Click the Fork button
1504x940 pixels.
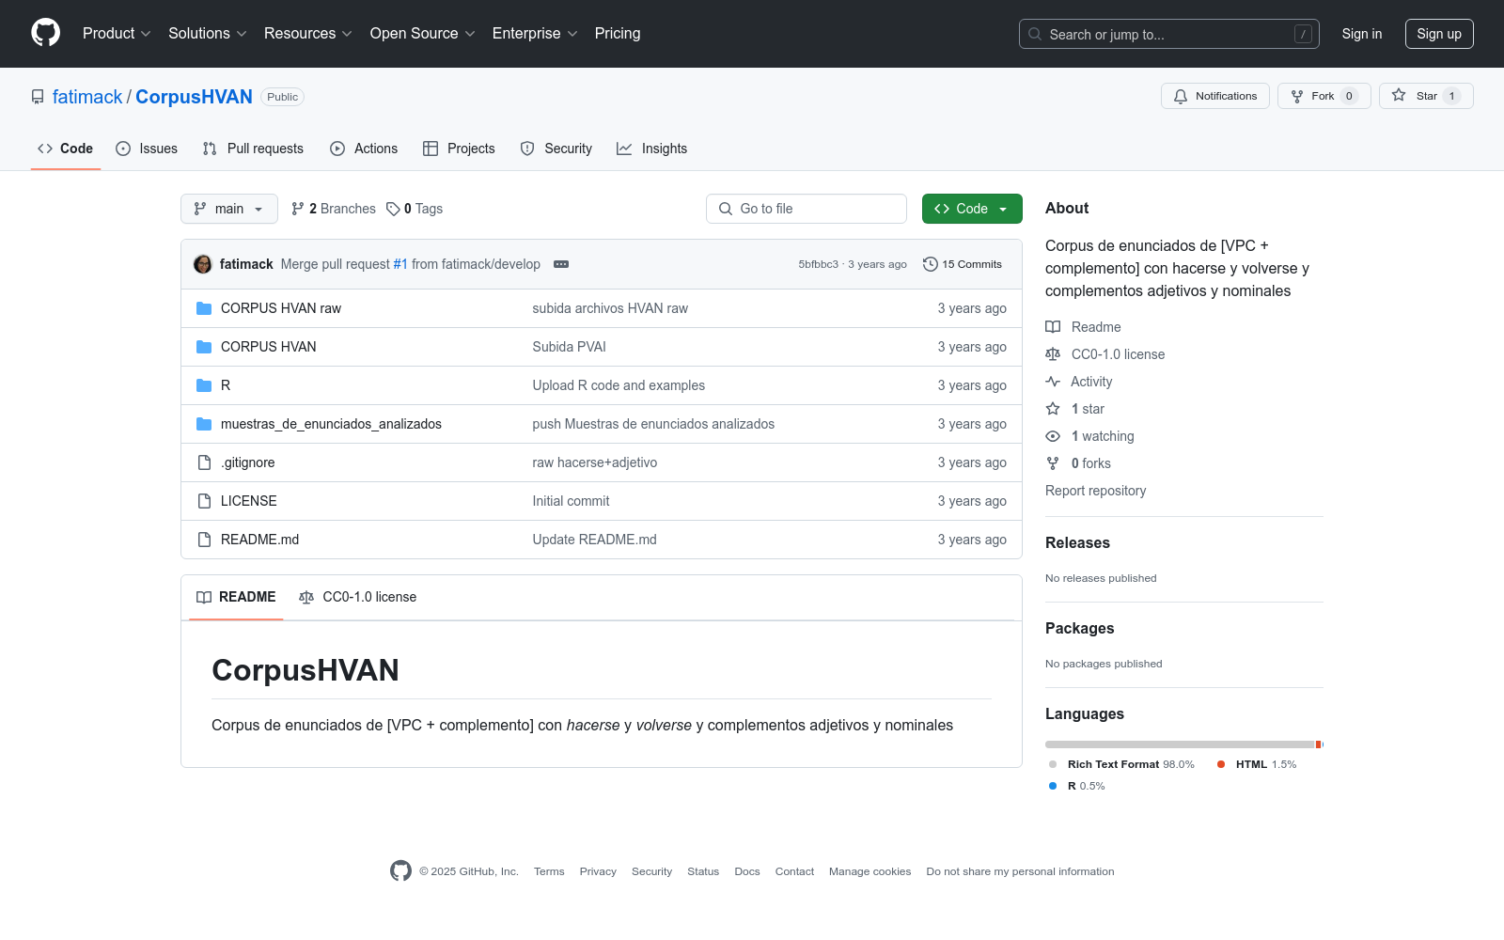(x=1324, y=96)
